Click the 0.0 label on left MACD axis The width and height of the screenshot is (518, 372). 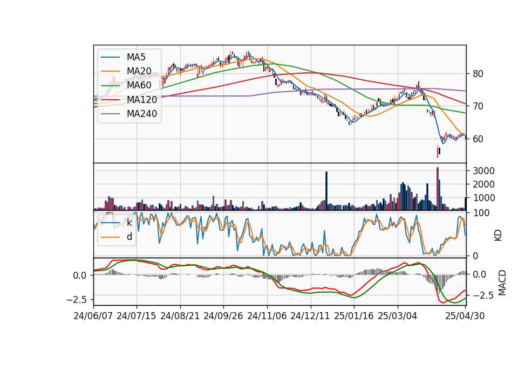click(80, 275)
